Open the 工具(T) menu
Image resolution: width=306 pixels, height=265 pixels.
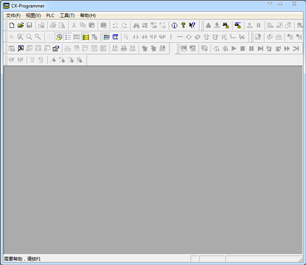point(67,16)
